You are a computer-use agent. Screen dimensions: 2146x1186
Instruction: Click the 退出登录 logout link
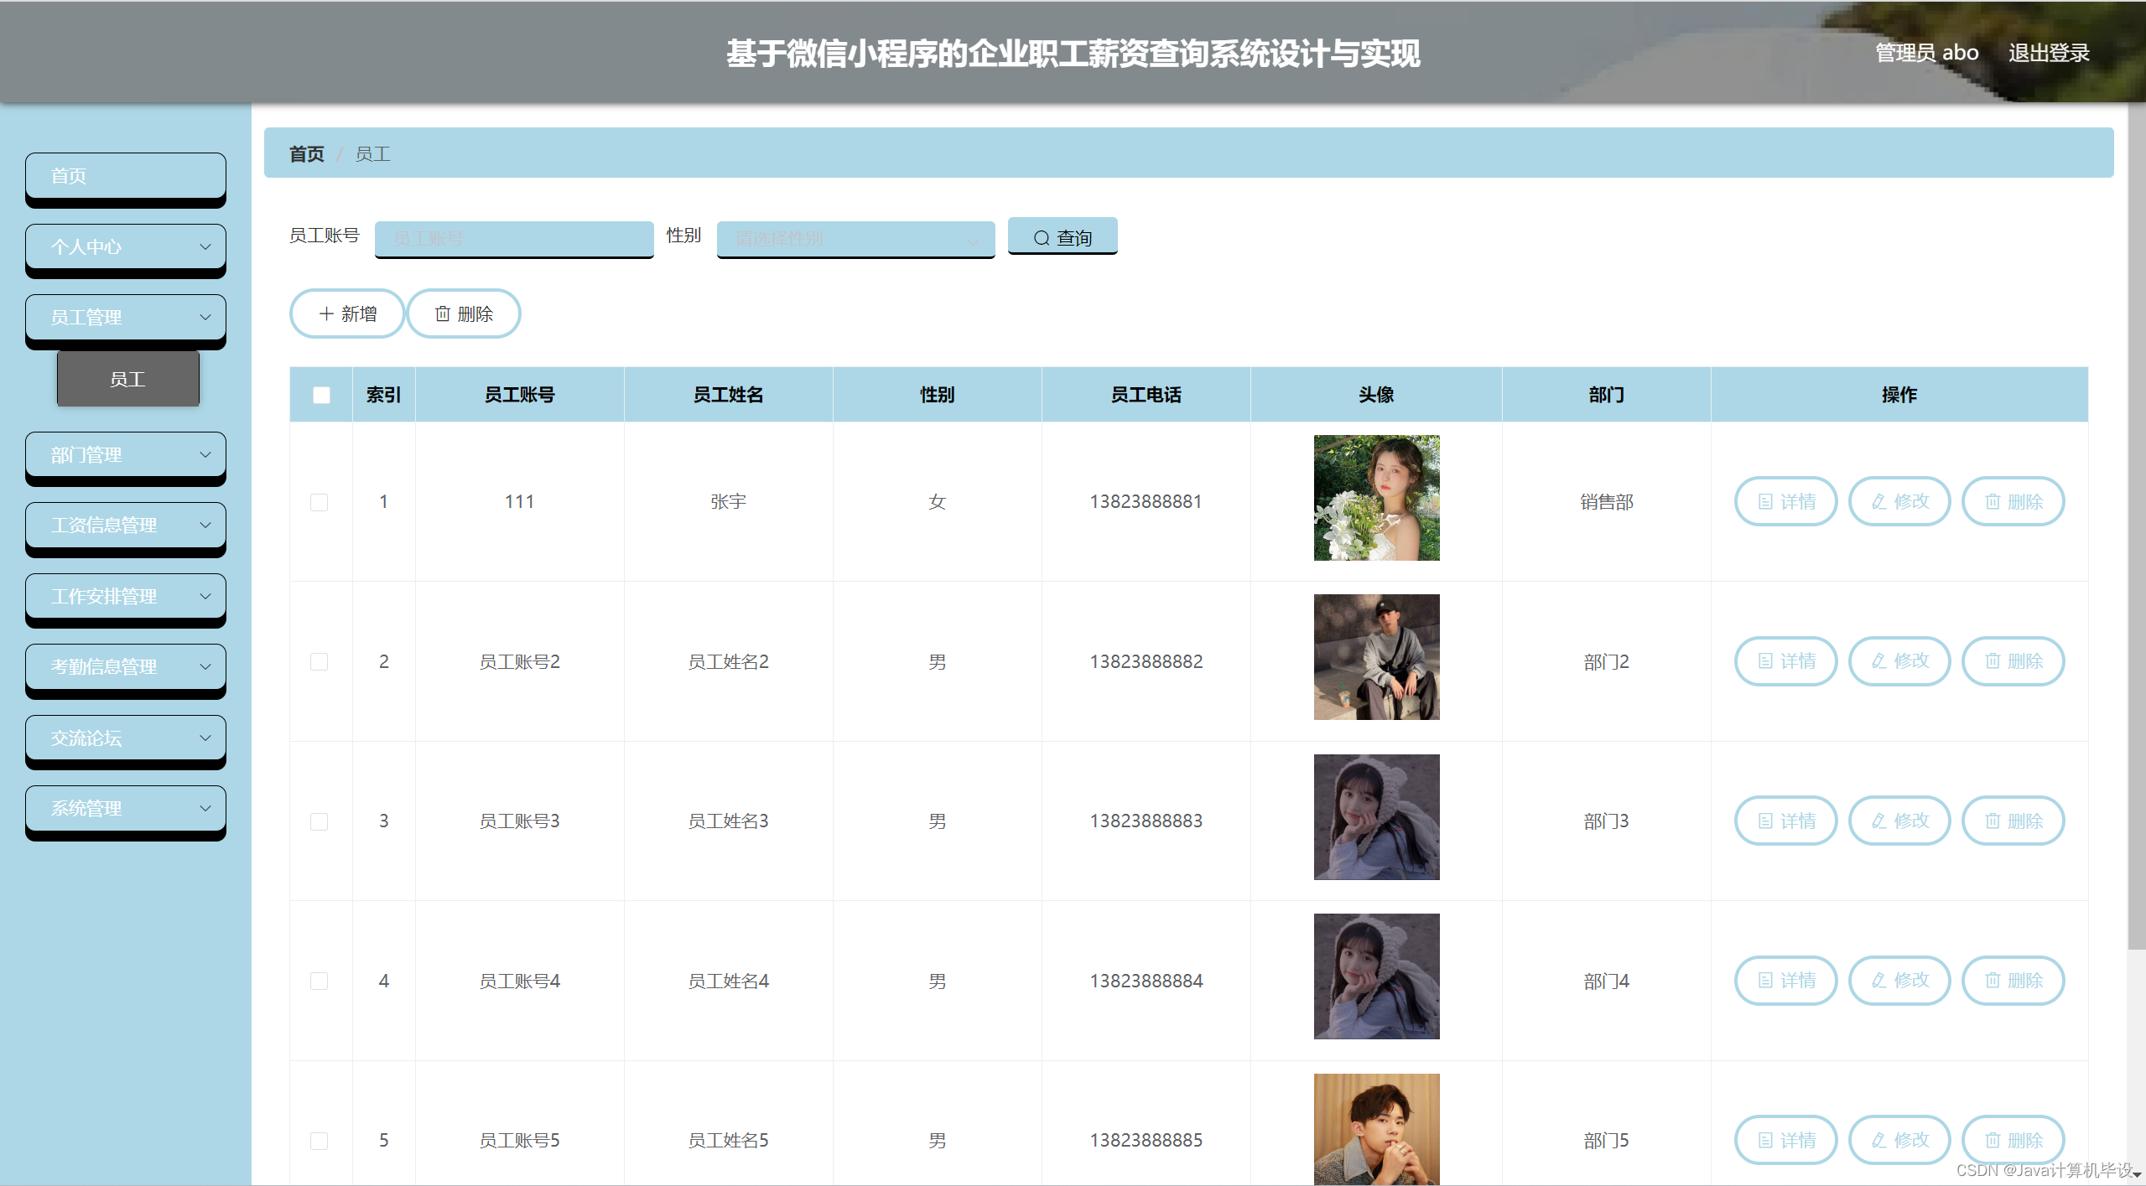click(2048, 53)
